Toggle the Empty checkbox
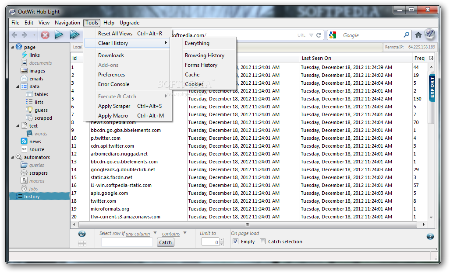 pos(235,241)
